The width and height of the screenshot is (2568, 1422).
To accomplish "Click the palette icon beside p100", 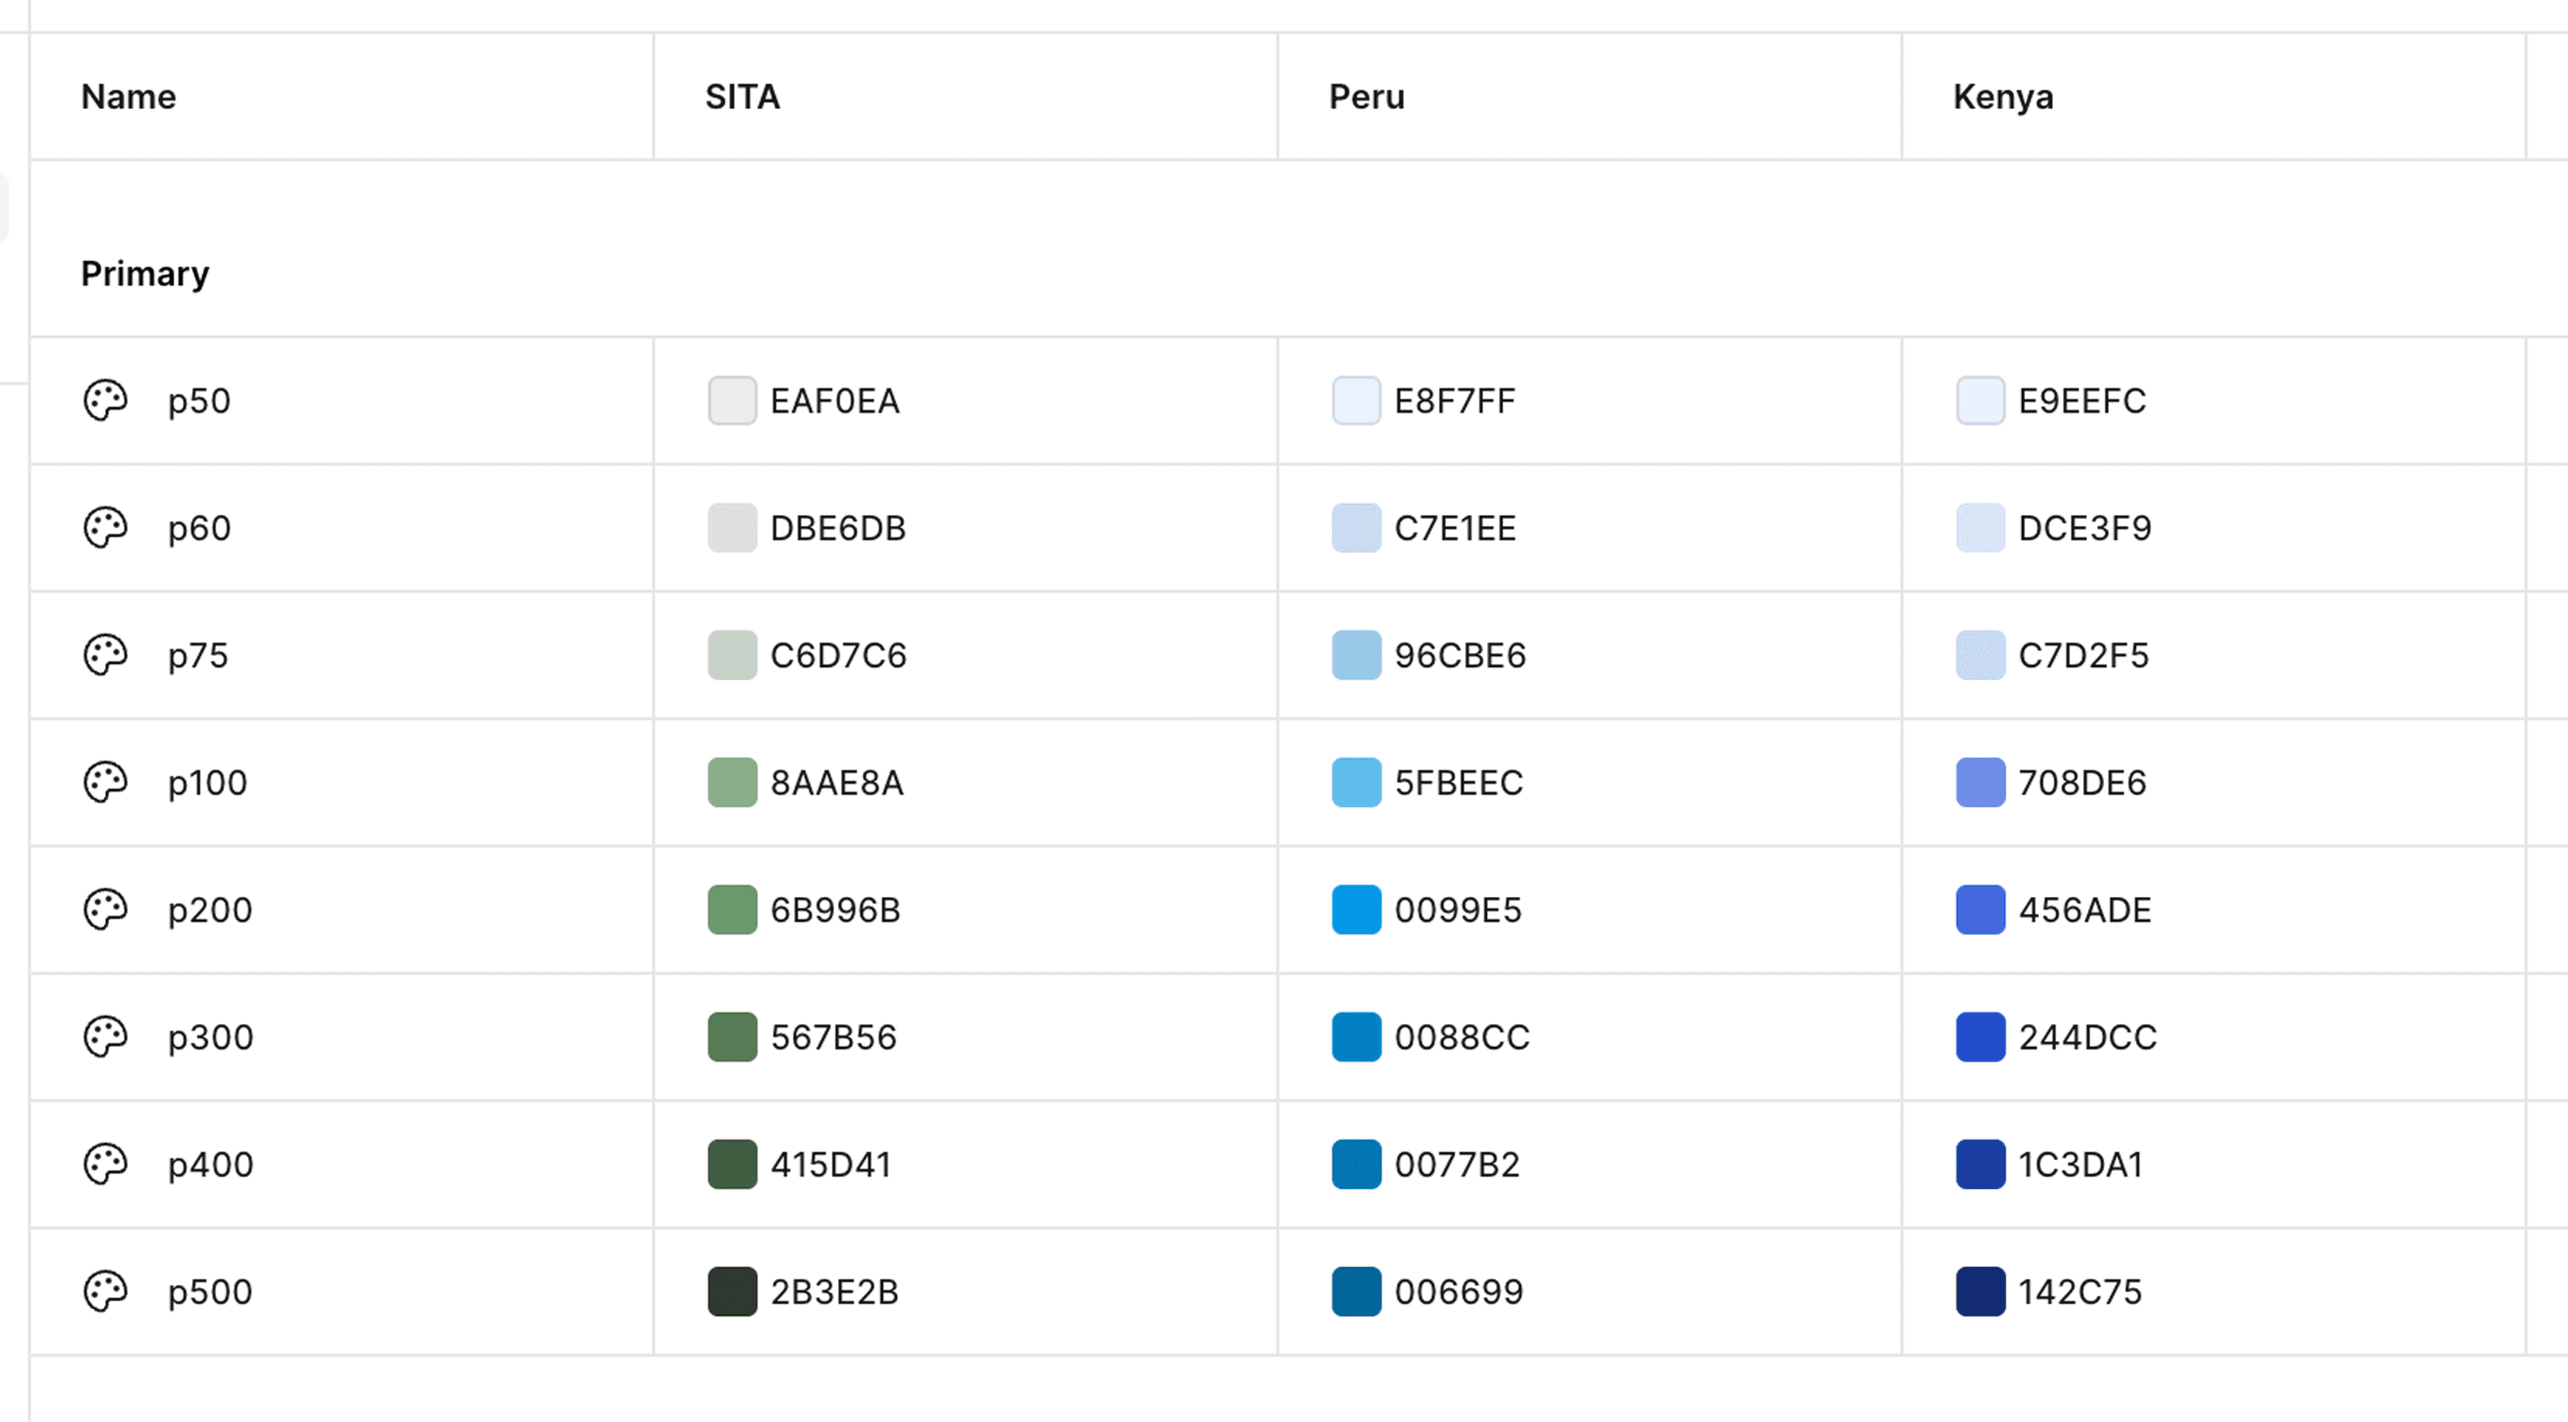I will tap(105, 783).
